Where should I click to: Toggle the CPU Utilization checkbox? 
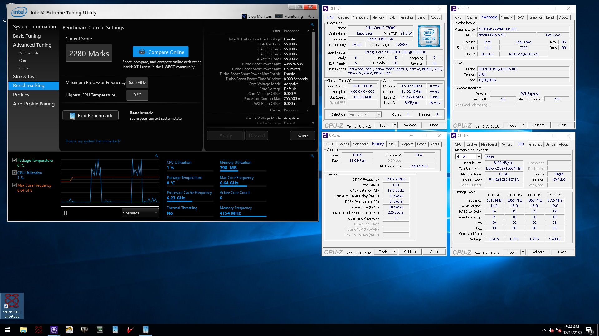14,173
